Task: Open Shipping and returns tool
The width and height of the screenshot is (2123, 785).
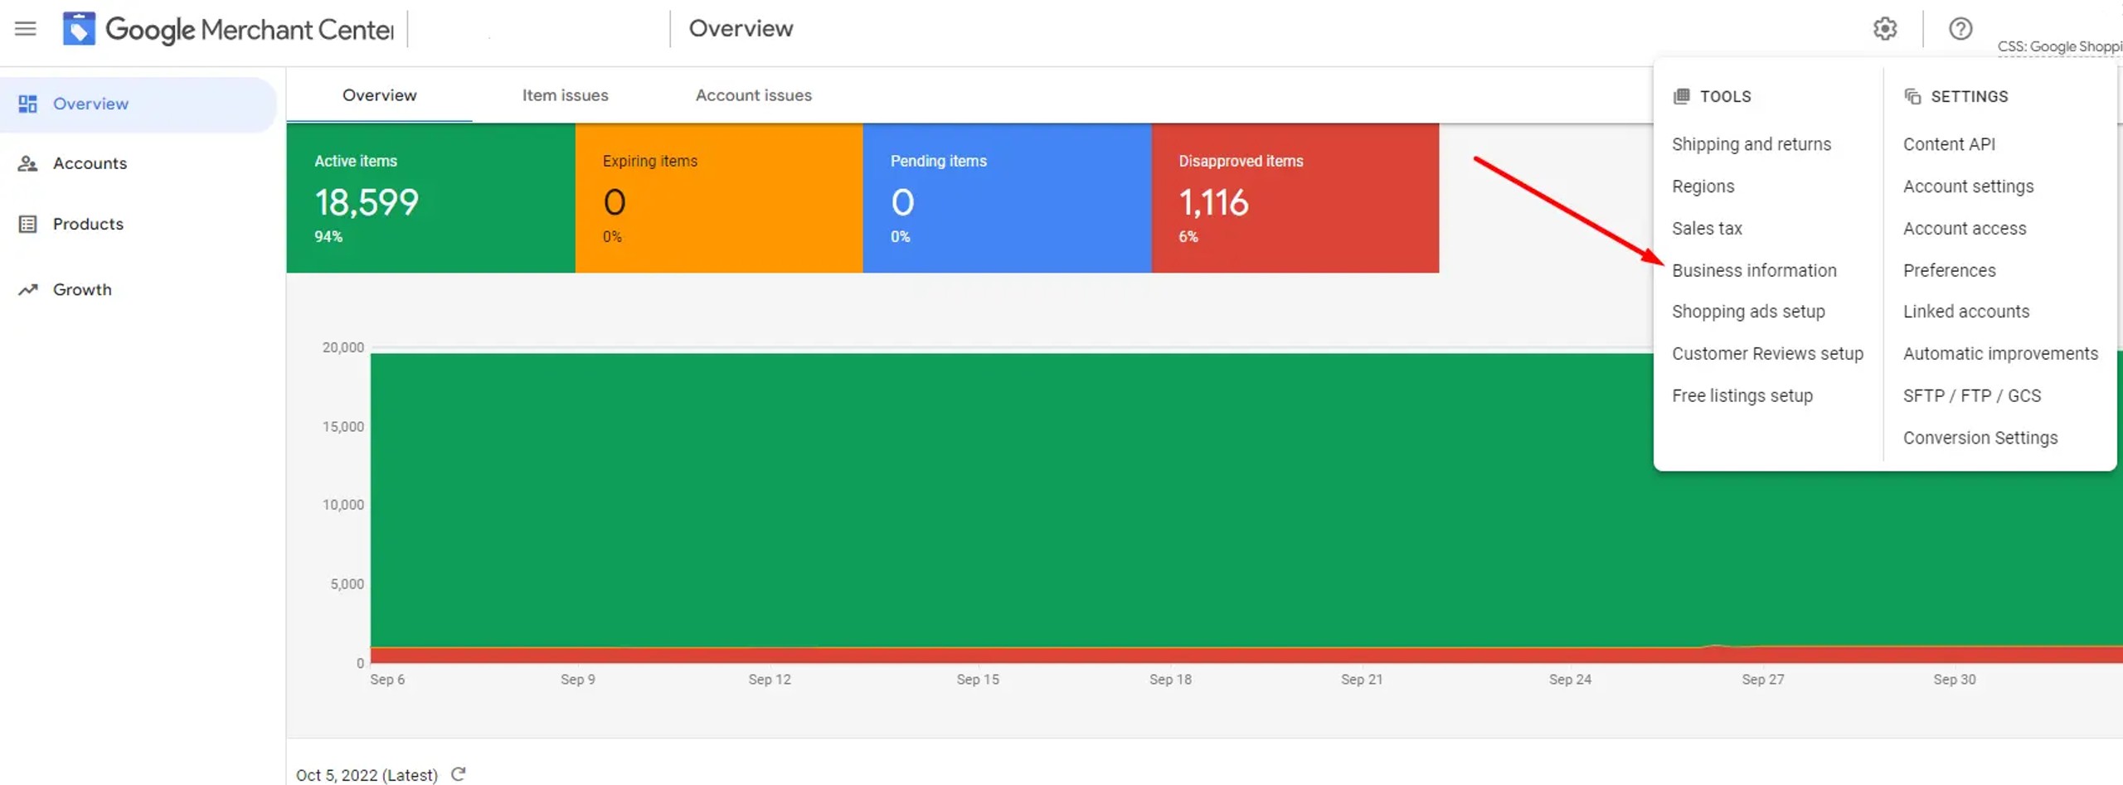Action: pyautogui.click(x=1751, y=144)
